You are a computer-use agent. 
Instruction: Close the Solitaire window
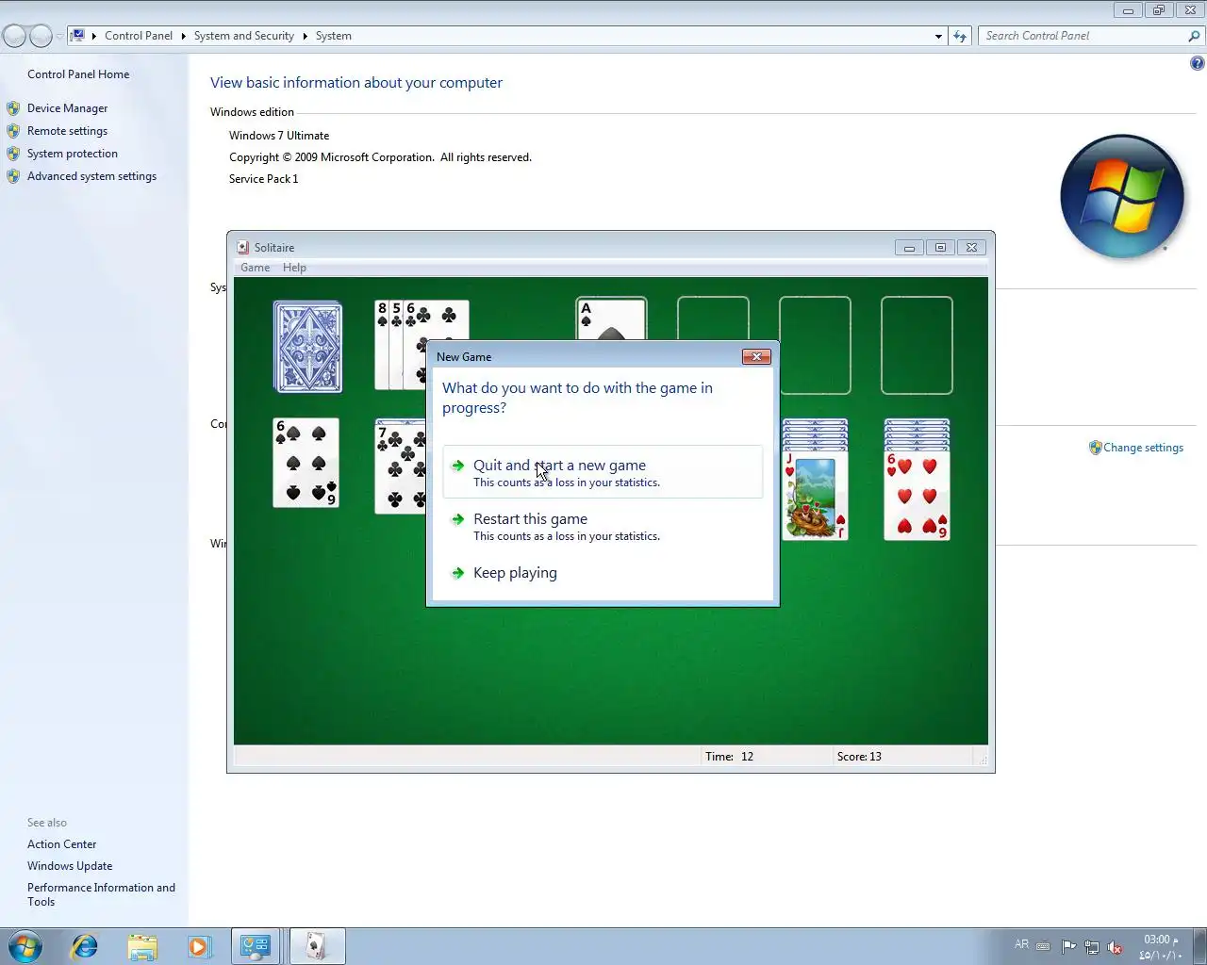click(x=971, y=248)
